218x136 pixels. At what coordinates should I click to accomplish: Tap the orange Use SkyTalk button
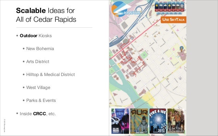tap(173, 20)
